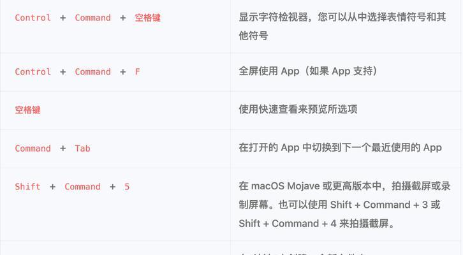Click the Shift + Command + 4 来拍摄截屏 text
This screenshot has width=463, height=255.
pos(316,223)
